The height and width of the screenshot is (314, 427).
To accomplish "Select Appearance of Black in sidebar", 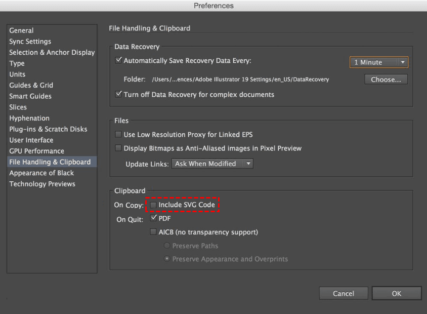I will pos(41,173).
